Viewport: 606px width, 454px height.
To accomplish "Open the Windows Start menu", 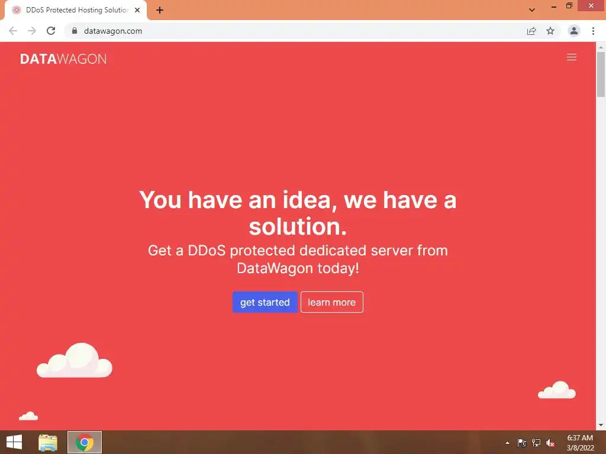I will point(14,442).
